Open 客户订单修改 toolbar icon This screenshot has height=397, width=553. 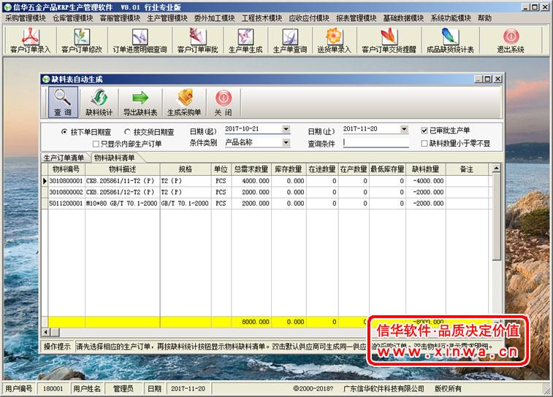point(82,41)
